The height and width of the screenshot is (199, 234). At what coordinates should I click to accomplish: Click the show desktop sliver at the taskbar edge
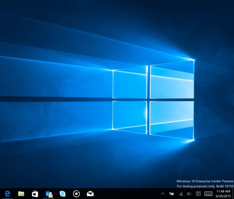pyautogui.click(x=233, y=194)
